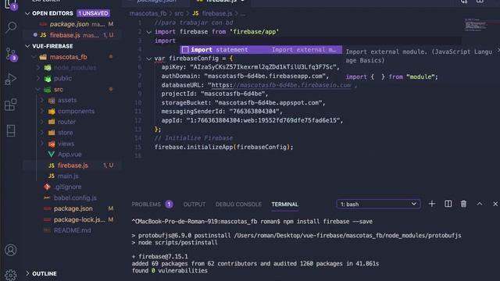This screenshot has width=500, height=281.
Task: Fold the line 2 import block
Action: 149,32
